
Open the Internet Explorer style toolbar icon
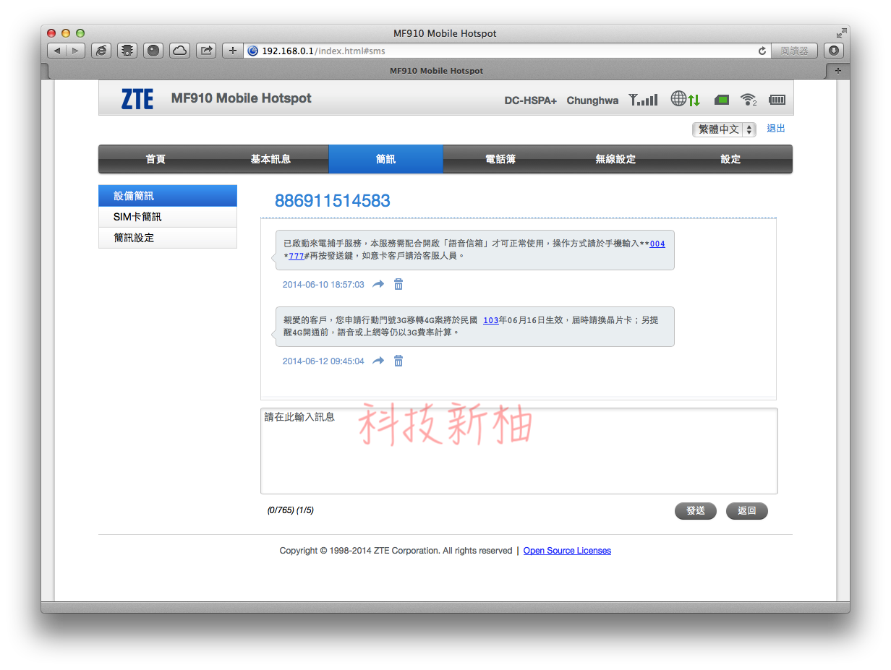(101, 51)
